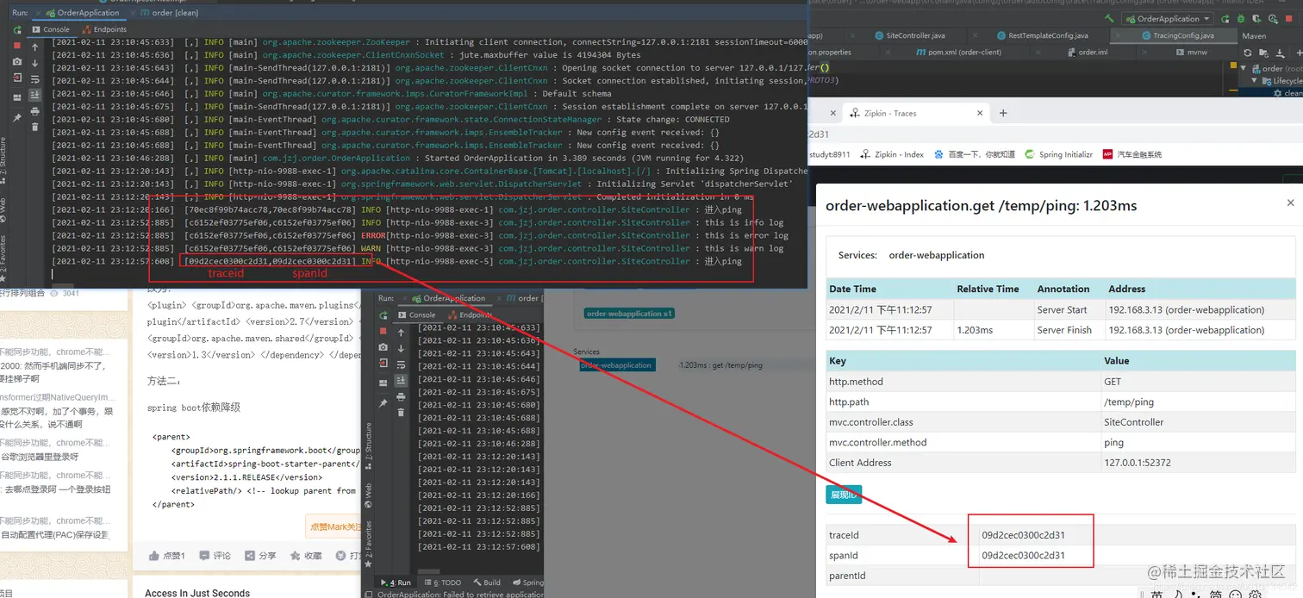Click Maven generate sources folder icon

[x=1262, y=53]
